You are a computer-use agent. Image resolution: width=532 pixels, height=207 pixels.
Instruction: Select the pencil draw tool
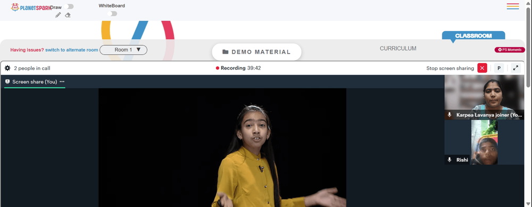(x=58, y=15)
